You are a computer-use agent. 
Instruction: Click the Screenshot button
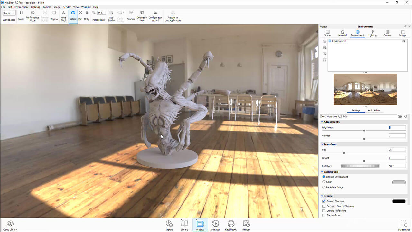404,223
